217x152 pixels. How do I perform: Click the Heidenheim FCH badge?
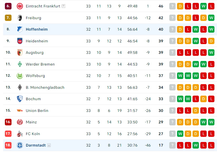click(x=20, y=41)
